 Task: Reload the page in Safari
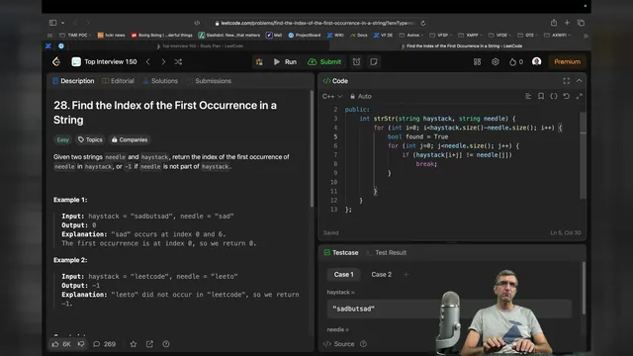click(x=423, y=23)
